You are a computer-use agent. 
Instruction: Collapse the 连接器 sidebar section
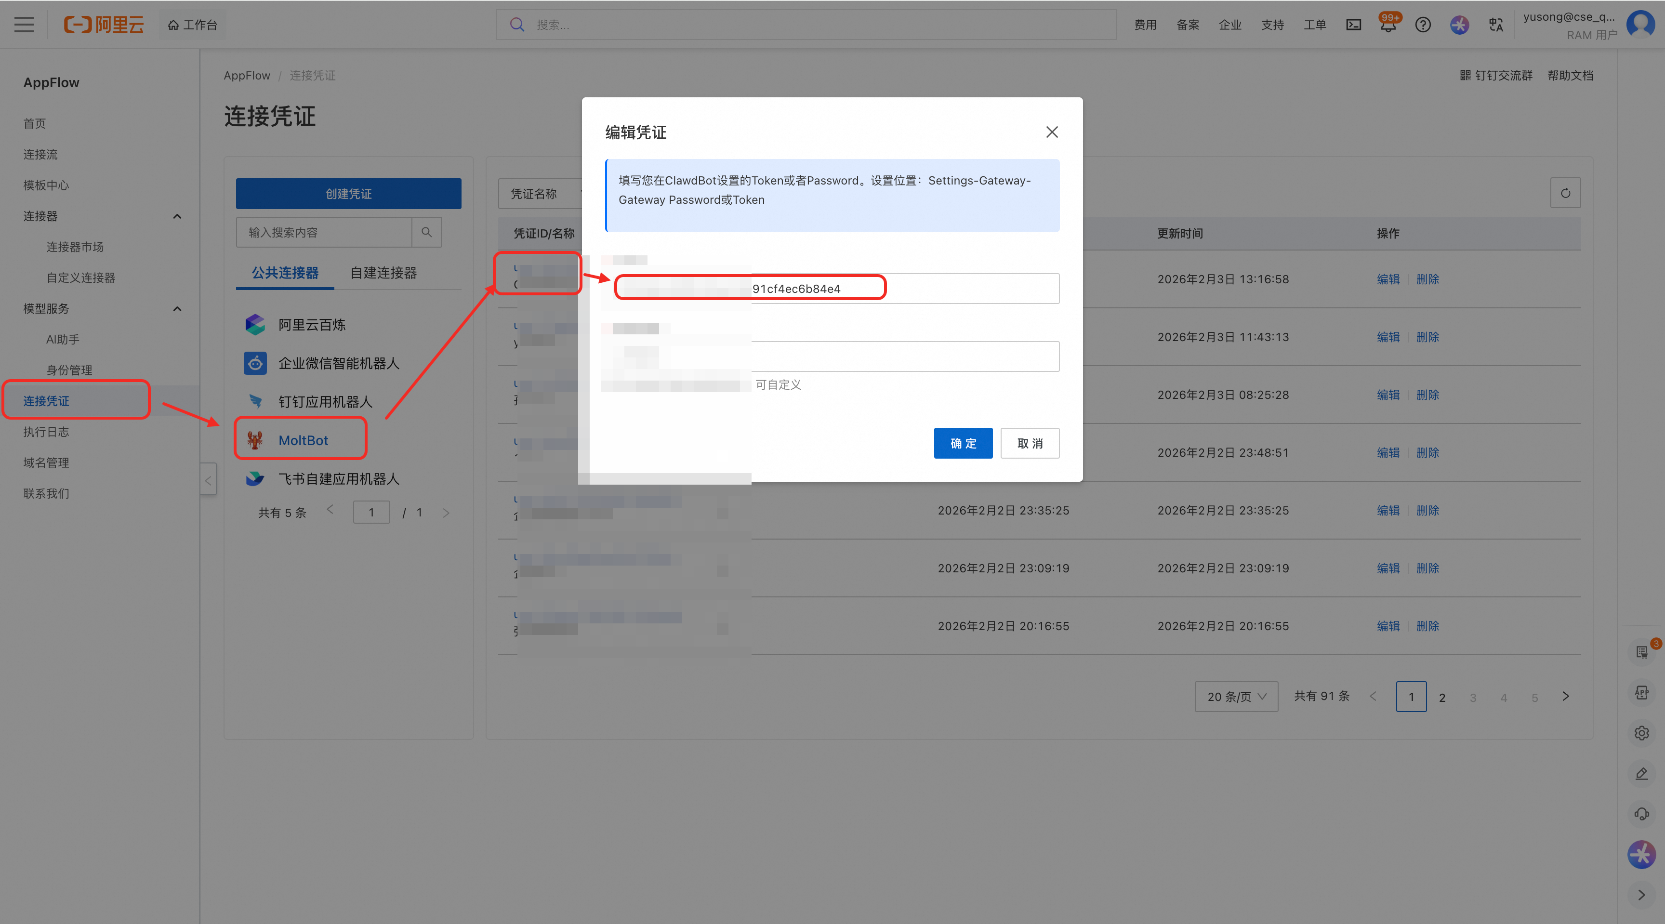coord(177,216)
